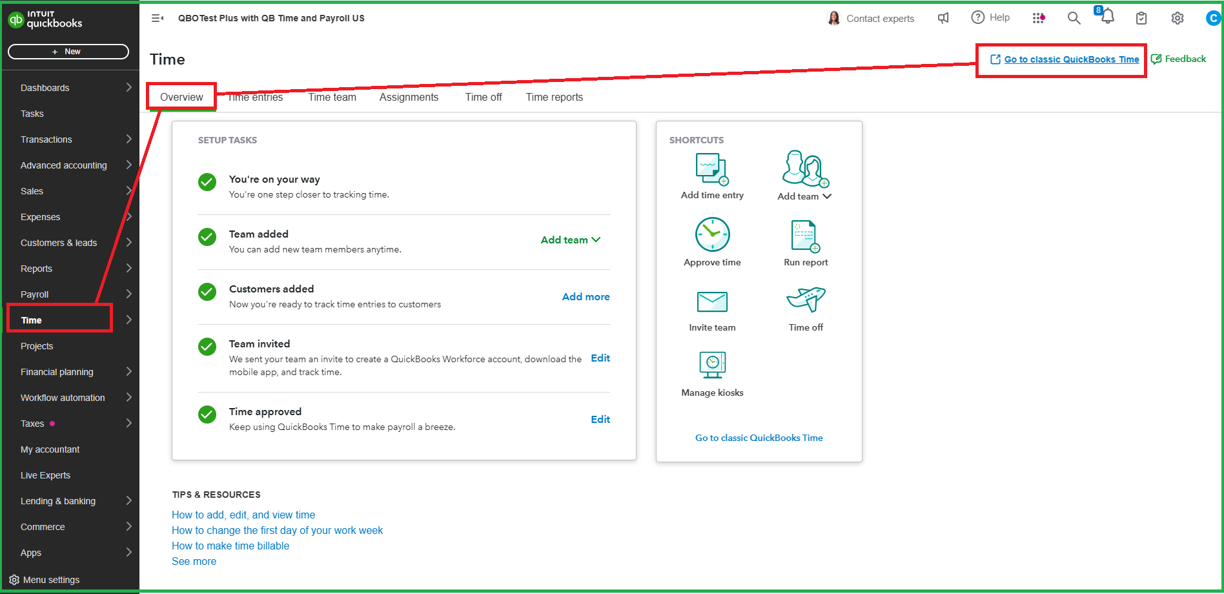This screenshot has width=1224, height=594.
Task: Click the + New button
Action: click(68, 52)
